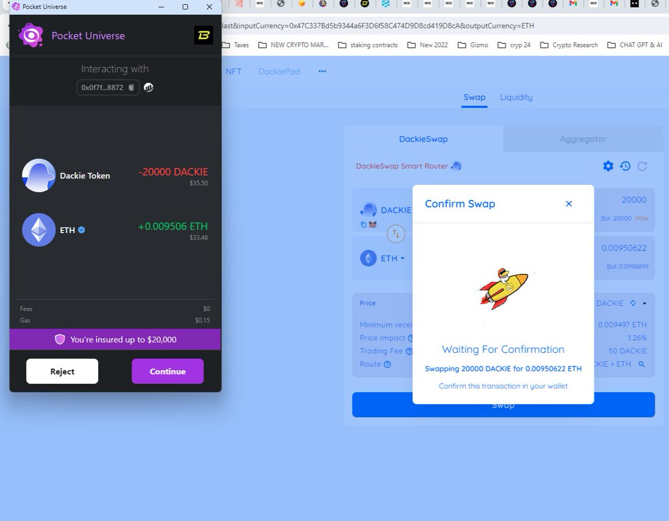Viewport: 669px width, 521px height.
Task: Click the DACKIE token selector
Action: (x=386, y=210)
